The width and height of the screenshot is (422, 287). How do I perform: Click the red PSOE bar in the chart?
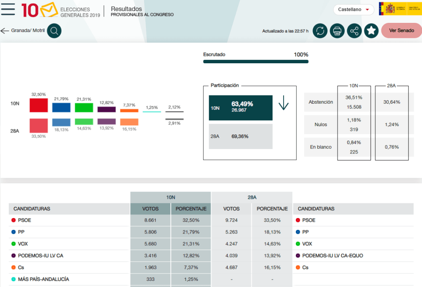[39, 105]
